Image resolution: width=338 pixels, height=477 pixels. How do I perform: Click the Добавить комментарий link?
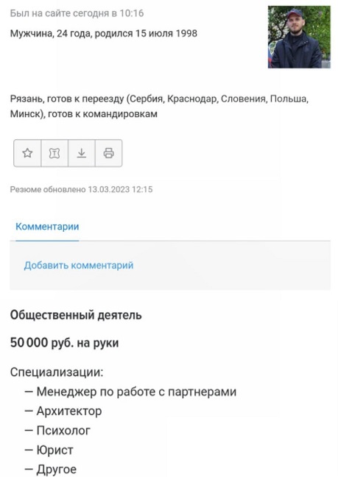click(79, 265)
